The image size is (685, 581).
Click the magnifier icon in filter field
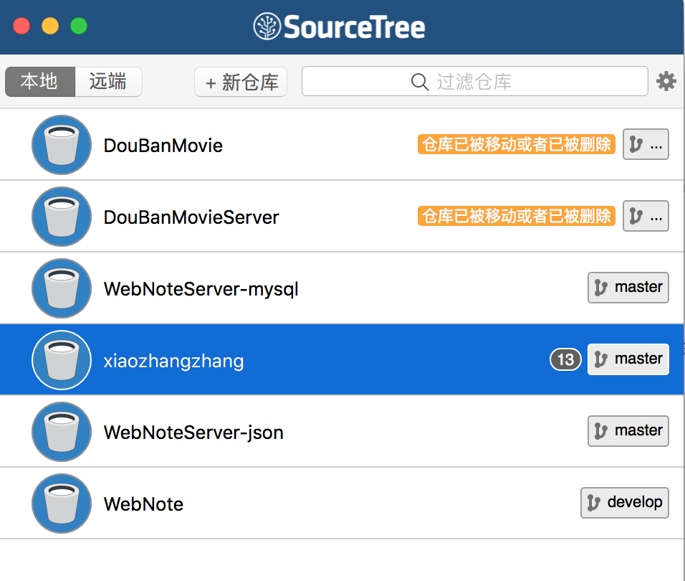(420, 82)
